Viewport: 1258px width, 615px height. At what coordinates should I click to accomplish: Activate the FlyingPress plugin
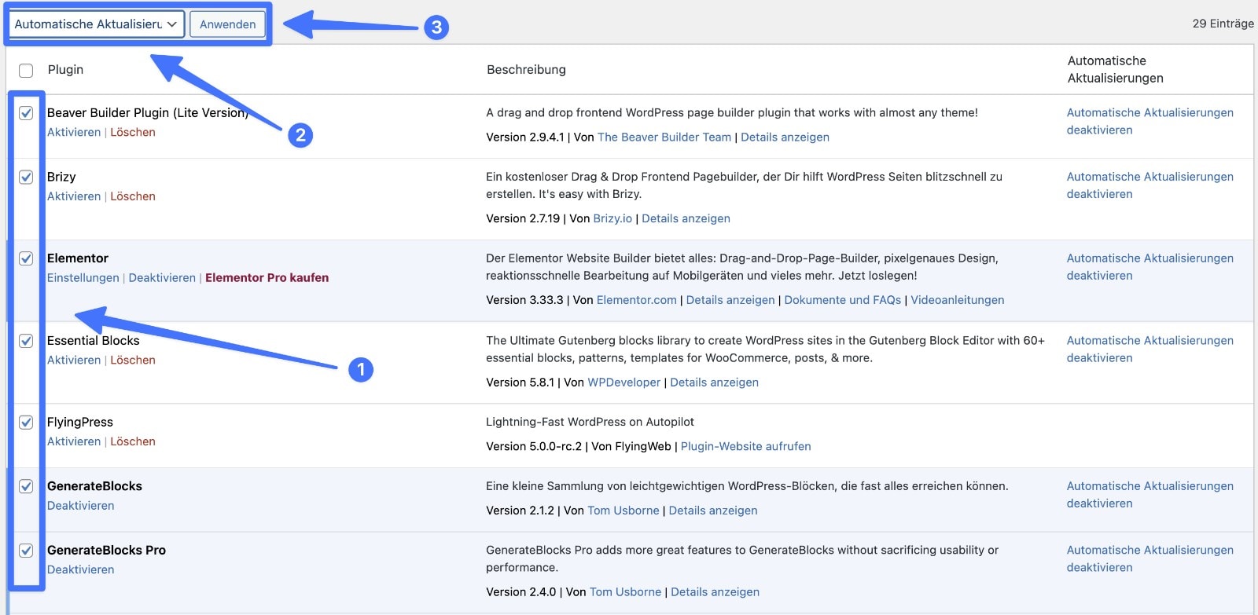(74, 441)
